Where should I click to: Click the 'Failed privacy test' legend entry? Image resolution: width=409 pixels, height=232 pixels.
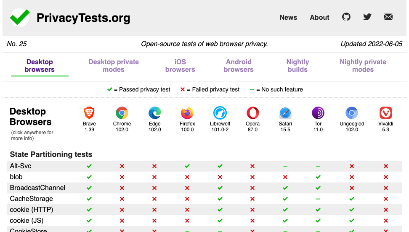tap(210, 89)
